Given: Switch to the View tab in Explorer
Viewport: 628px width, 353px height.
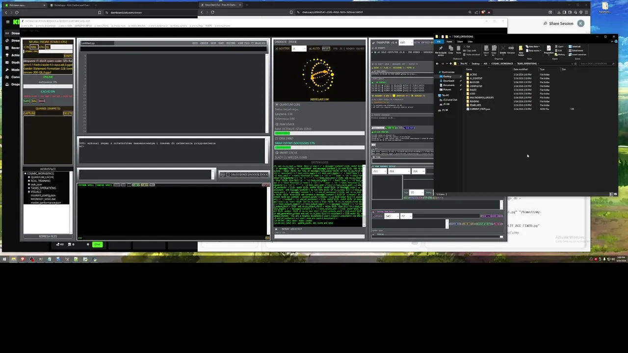Looking at the screenshot, I should coord(470,42).
